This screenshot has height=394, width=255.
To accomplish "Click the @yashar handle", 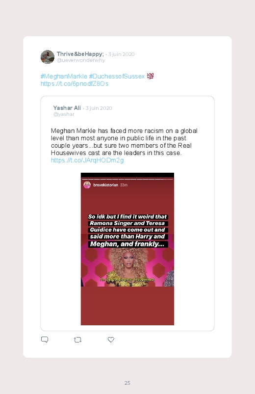I will point(64,114).
